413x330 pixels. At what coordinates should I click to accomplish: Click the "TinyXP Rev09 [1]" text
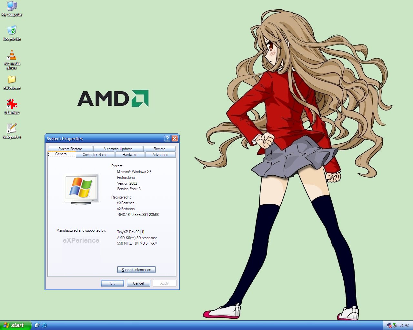pyautogui.click(x=131, y=232)
